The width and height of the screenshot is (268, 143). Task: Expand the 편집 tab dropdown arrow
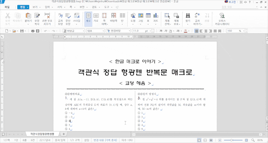27,7
